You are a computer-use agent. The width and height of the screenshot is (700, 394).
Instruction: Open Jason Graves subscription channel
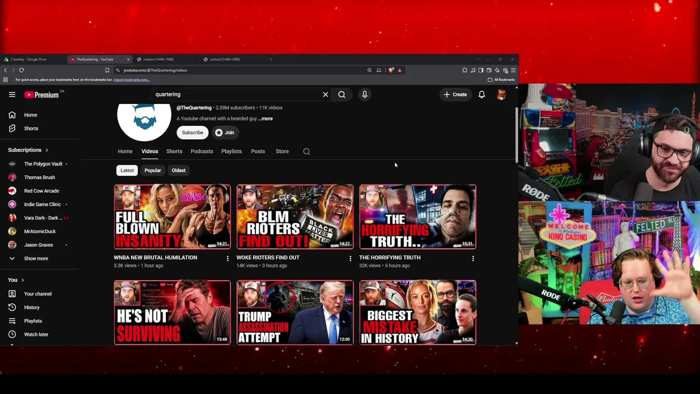(x=38, y=245)
